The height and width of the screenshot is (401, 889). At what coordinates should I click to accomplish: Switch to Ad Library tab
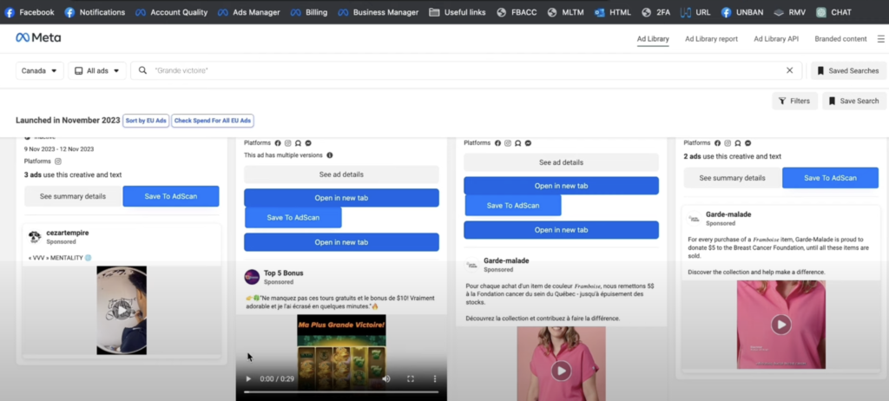[653, 39]
